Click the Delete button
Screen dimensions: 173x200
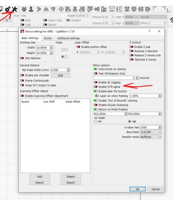(71, 177)
